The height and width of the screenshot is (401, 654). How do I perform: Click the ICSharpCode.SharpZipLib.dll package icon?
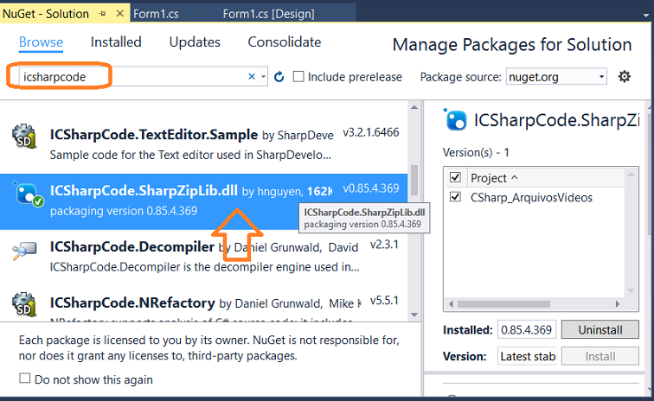tap(28, 194)
